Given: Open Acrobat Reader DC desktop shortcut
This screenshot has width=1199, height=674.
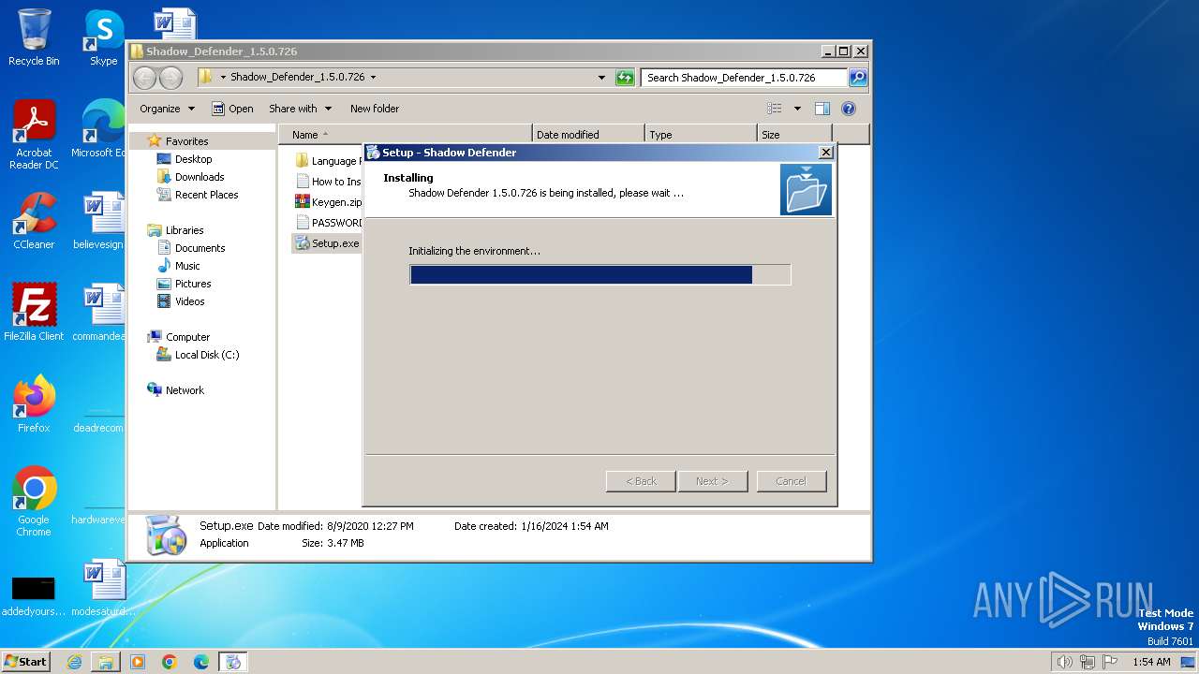Looking at the screenshot, I should (34, 135).
